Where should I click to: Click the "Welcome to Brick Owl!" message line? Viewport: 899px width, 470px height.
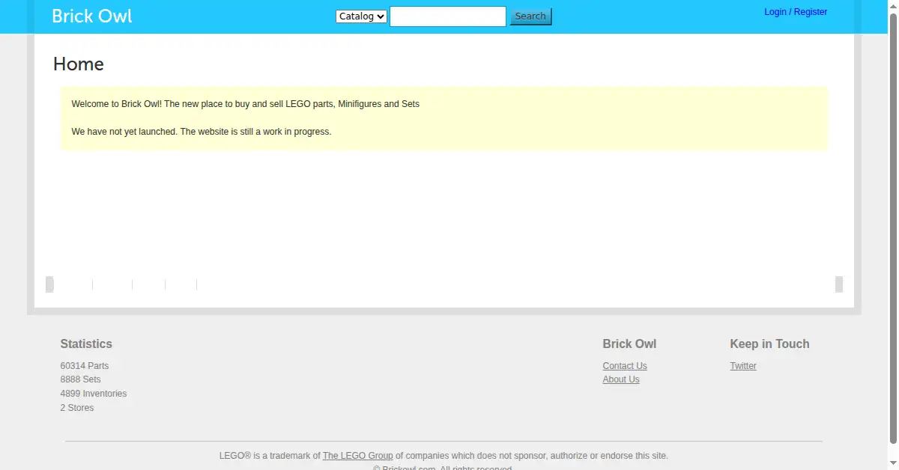click(x=246, y=104)
